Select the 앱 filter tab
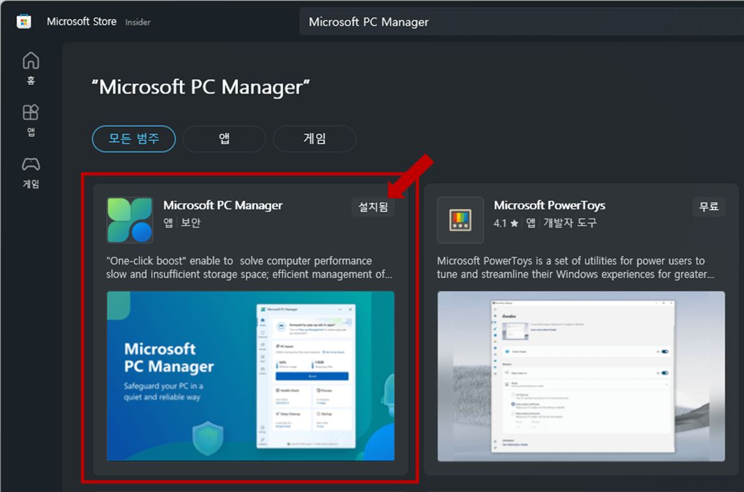The image size is (744, 492). 224,139
